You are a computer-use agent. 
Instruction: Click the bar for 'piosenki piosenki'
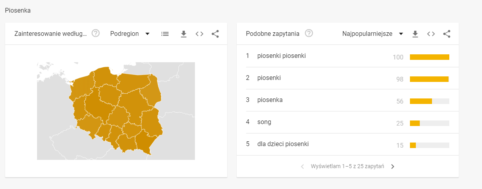click(429, 57)
